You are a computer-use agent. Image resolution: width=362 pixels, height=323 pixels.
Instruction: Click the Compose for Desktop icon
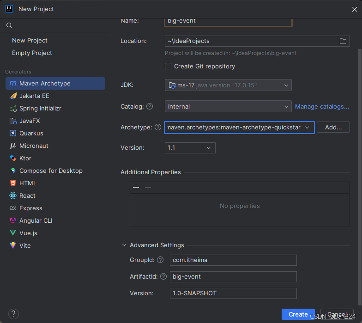(x=13, y=171)
